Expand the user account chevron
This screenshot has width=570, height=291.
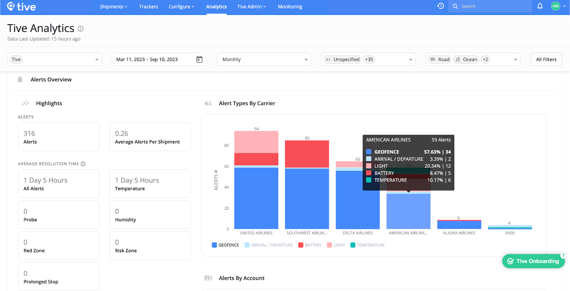564,6
